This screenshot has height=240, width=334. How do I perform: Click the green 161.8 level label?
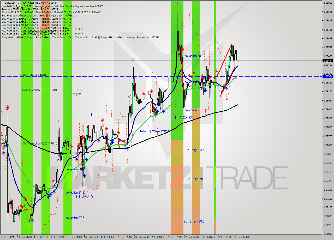click(x=79, y=29)
